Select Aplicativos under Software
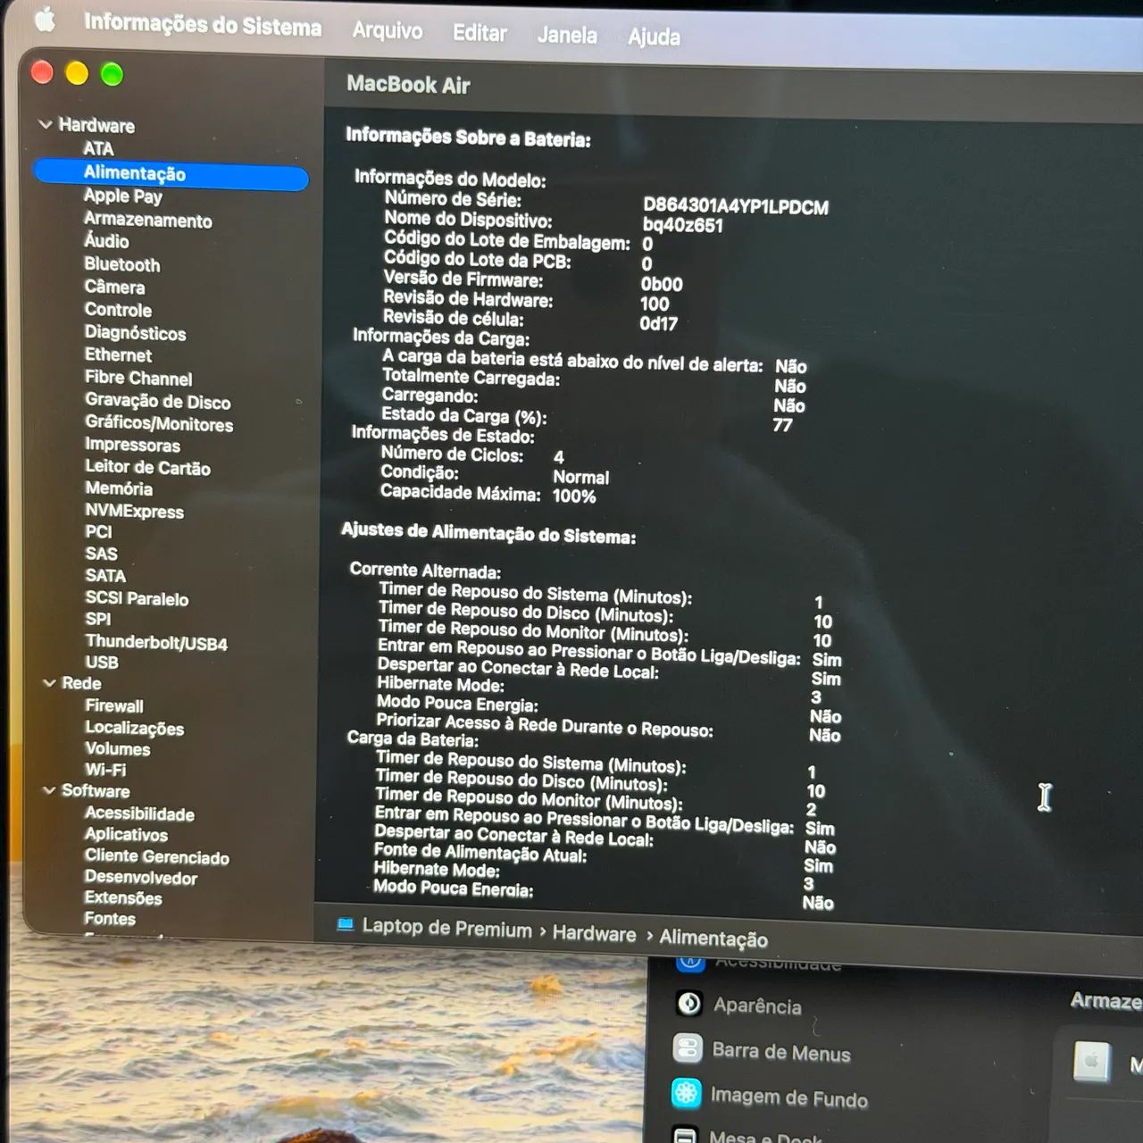1143x1143 pixels. coord(126,834)
